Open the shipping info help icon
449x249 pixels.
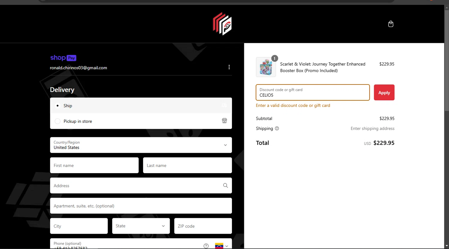coord(277,128)
